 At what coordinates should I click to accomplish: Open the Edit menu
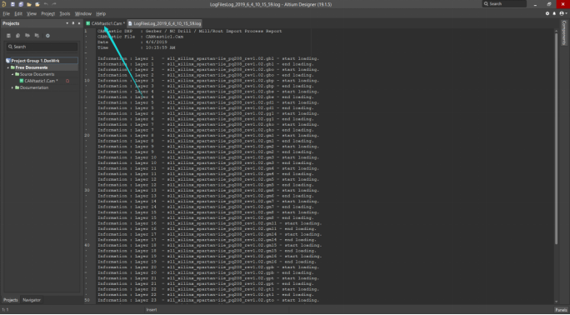pos(18,13)
